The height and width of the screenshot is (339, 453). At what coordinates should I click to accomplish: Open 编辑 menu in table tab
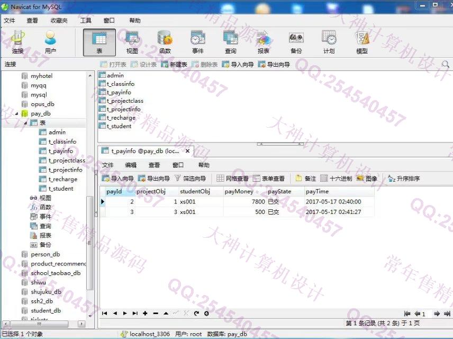(x=131, y=165)
